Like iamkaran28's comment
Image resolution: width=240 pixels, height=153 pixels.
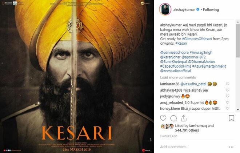[227, 84]
